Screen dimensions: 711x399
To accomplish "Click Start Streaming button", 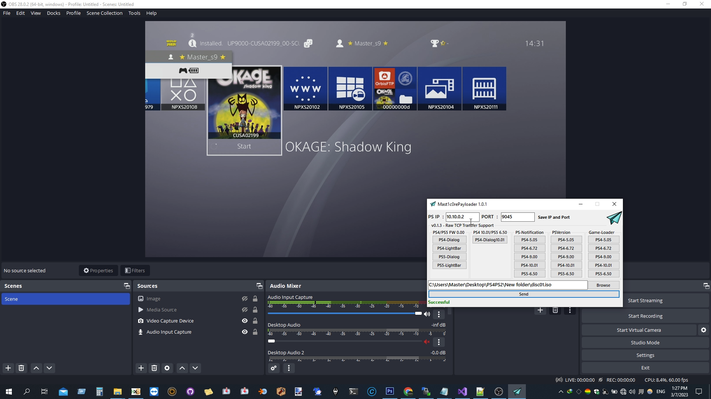I will pos(645,300).
